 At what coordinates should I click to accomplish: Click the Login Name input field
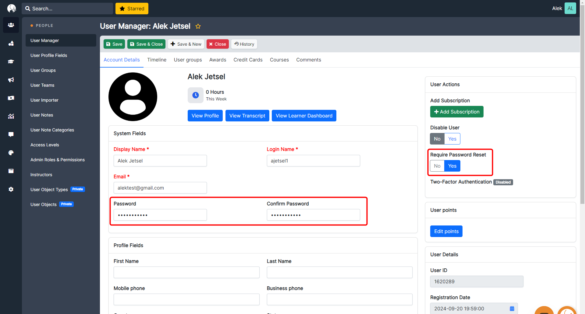point(314,161)
